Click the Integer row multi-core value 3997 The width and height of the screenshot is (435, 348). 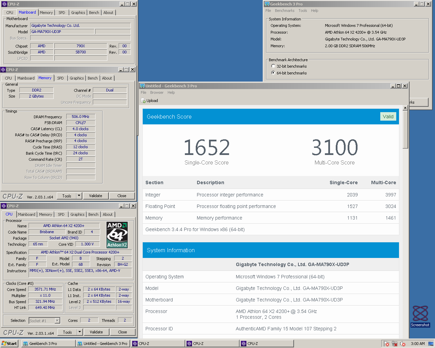[x=390, y=195]
